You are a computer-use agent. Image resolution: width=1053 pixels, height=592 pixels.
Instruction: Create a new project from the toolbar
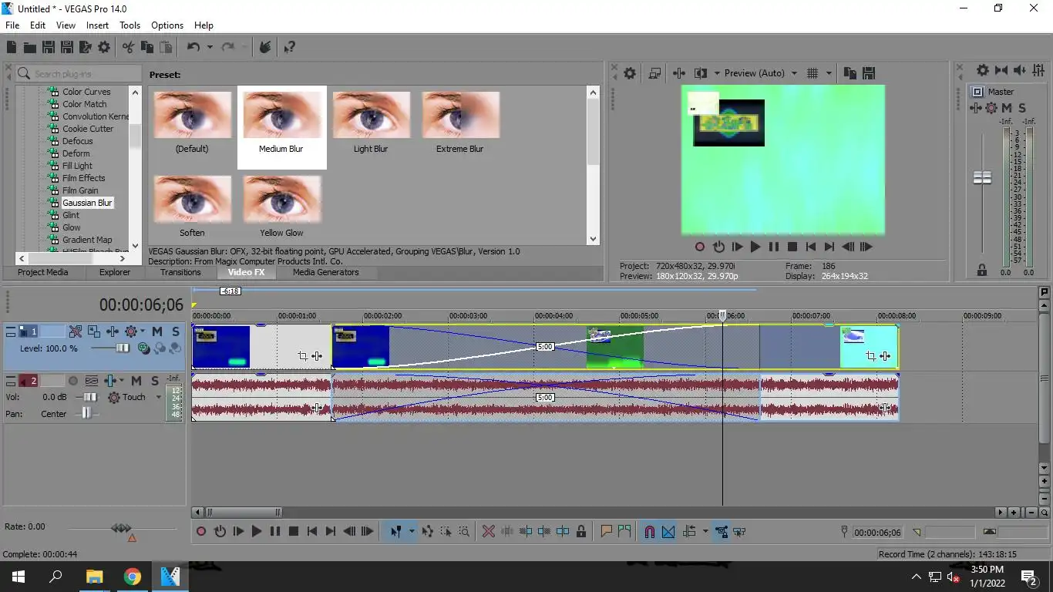pos(12,48)
